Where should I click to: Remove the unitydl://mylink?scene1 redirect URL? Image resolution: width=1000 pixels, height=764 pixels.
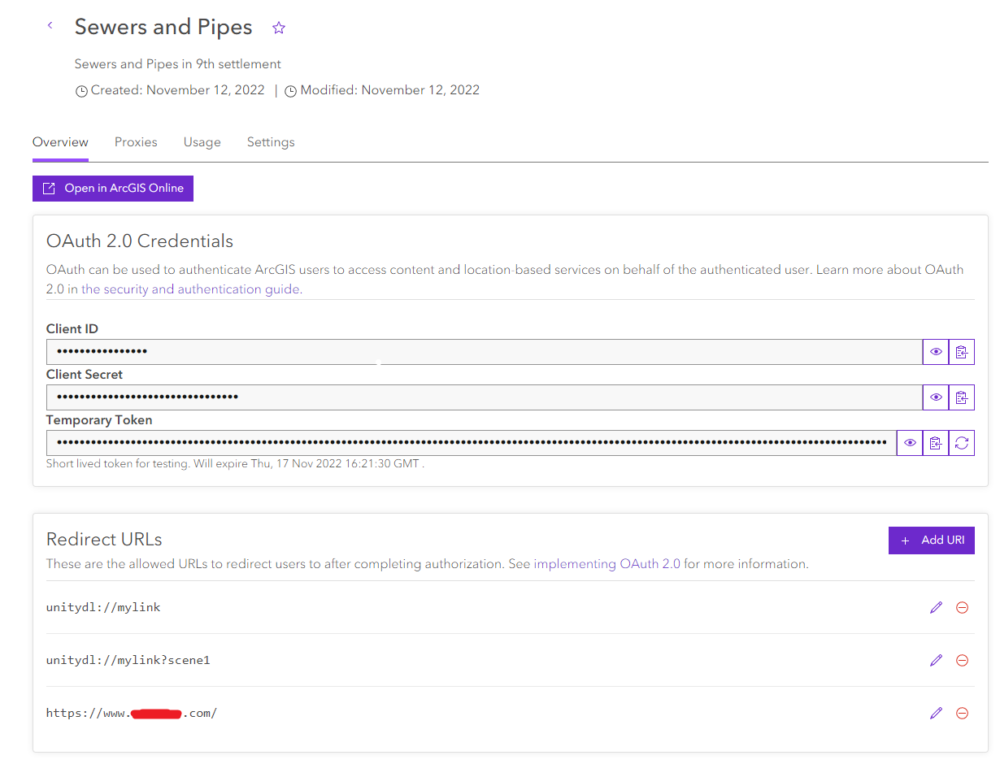click(x=962, y=660)
